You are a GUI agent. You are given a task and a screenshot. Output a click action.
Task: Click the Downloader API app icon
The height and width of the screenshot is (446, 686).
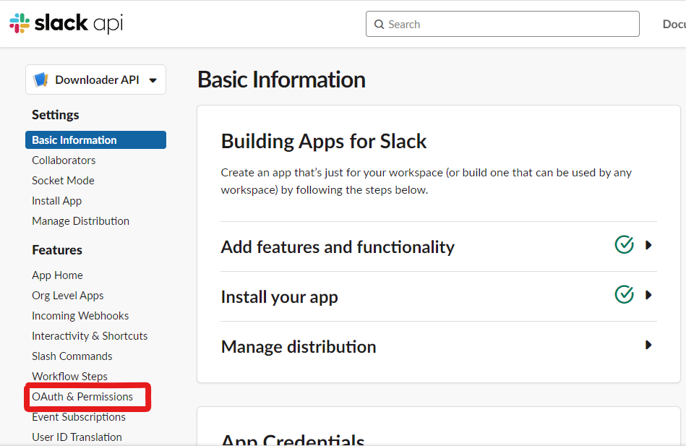tap(40, 80)
